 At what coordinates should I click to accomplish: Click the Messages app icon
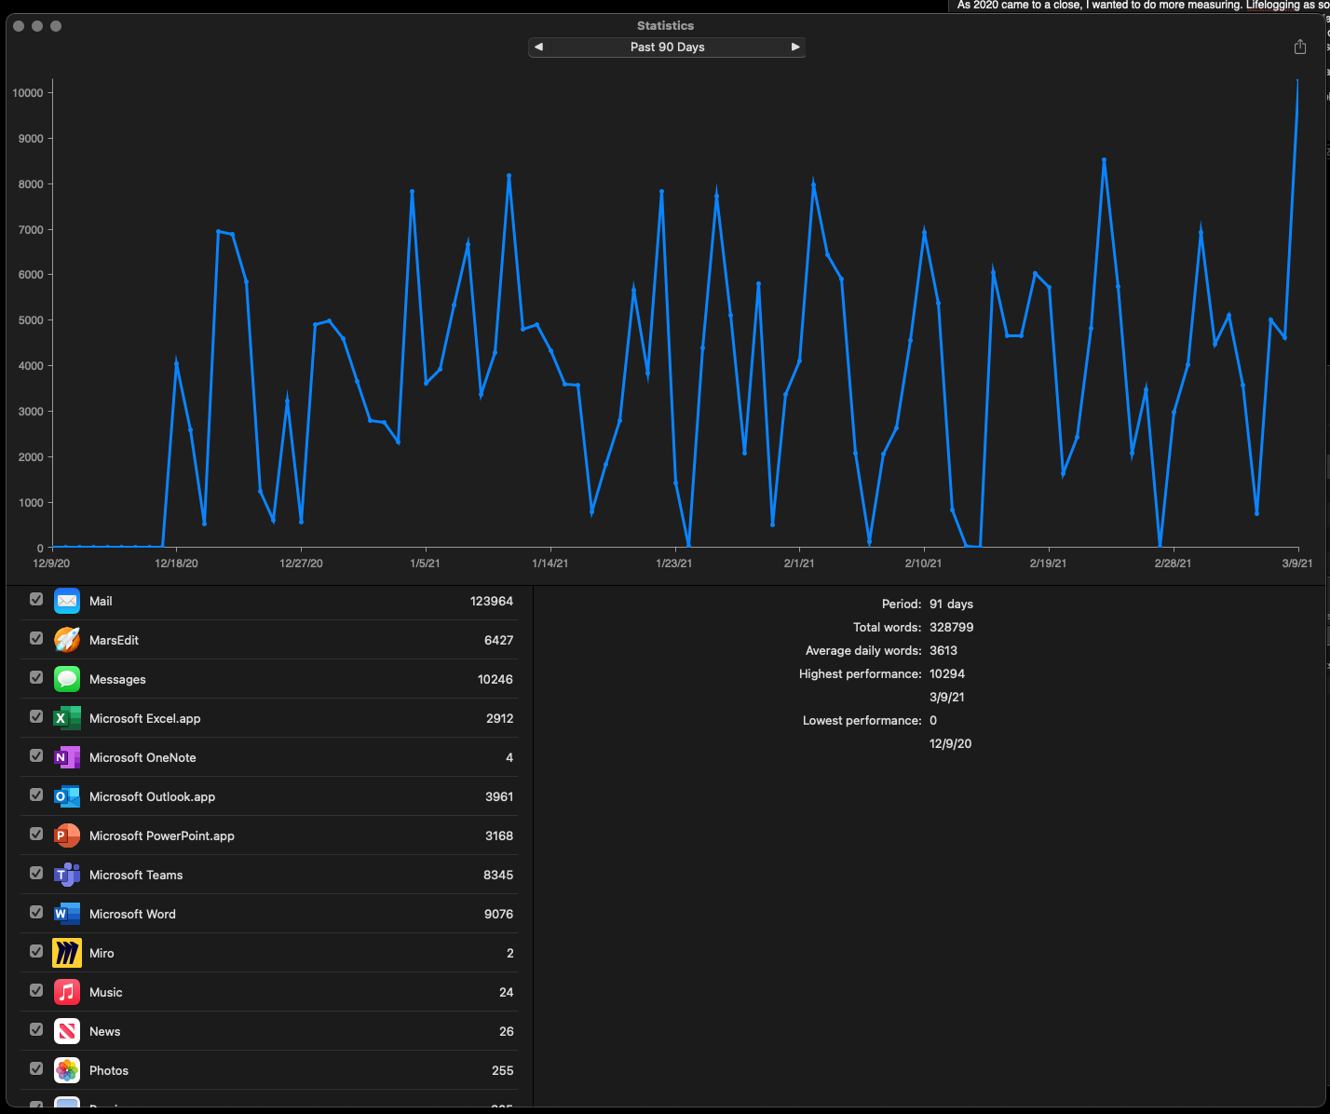click(67, 679)
